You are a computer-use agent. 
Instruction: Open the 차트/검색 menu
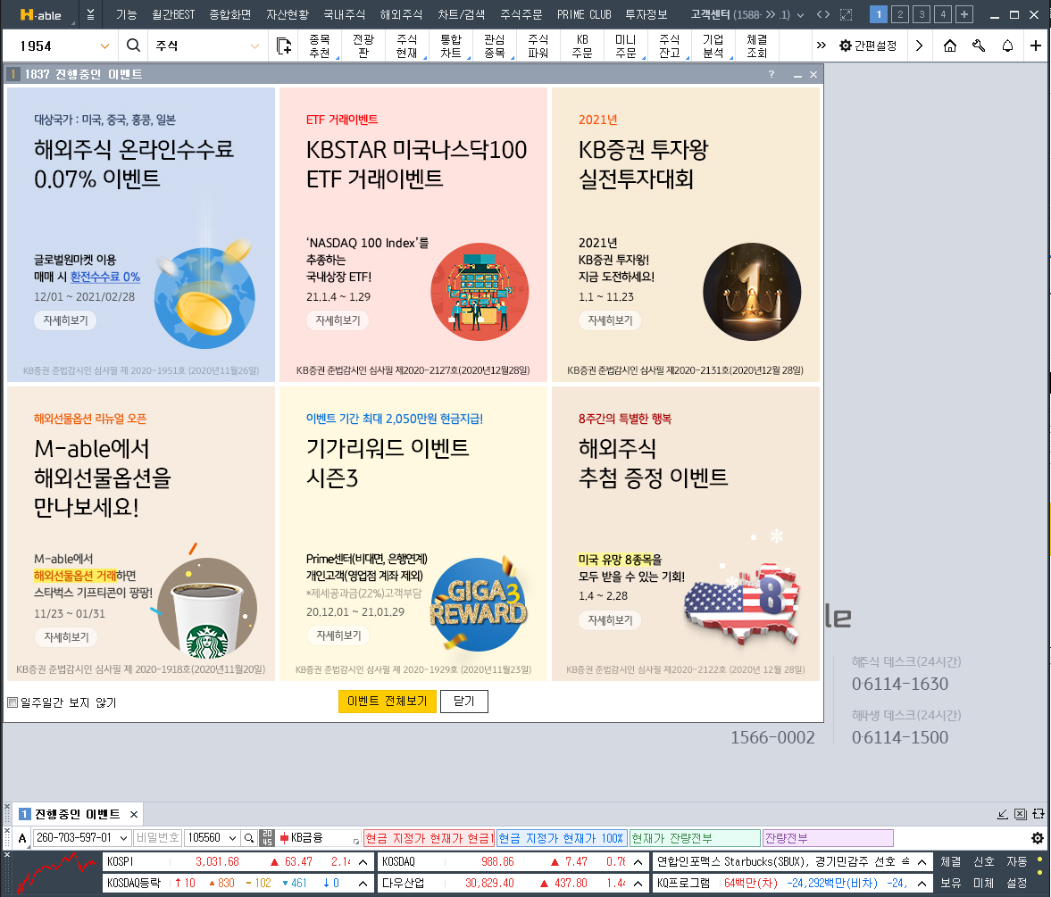(461, 14)
